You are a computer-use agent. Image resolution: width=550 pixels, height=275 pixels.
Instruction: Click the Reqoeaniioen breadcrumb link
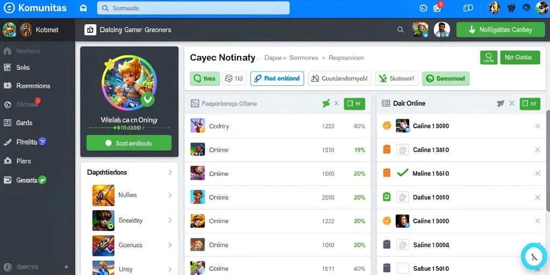tap(346, 58)
